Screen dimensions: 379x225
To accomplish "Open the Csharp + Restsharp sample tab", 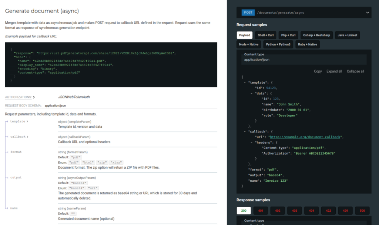I will [317, 35].
